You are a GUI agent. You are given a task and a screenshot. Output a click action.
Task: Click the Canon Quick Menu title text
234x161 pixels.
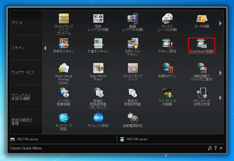pos(26,148)
